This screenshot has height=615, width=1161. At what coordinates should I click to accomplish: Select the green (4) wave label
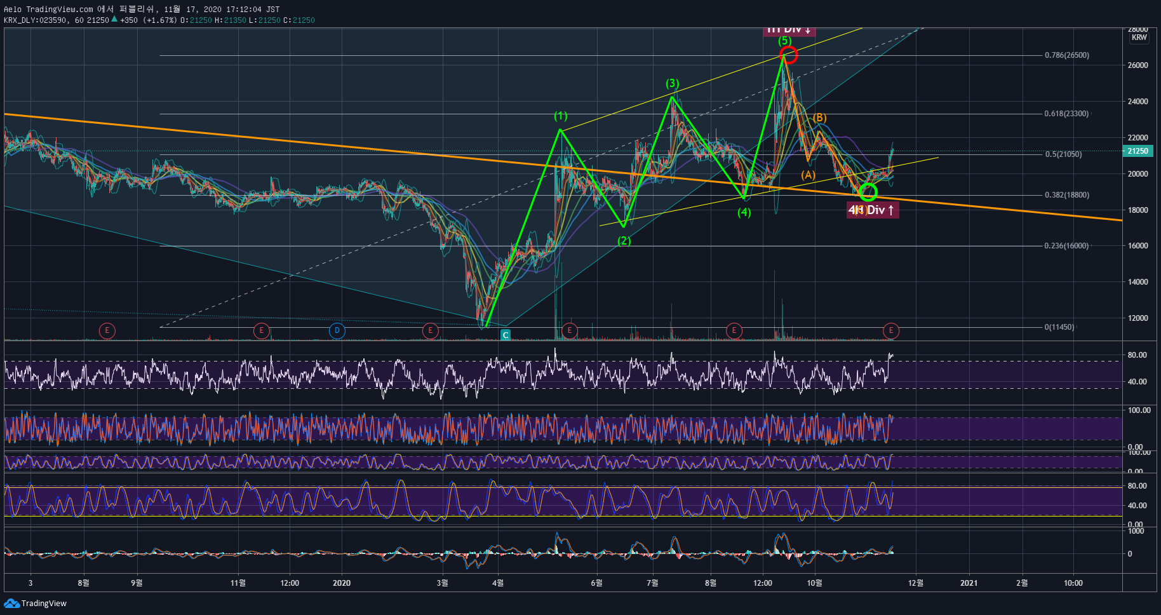pyautogui.click(x=744, y=212)
